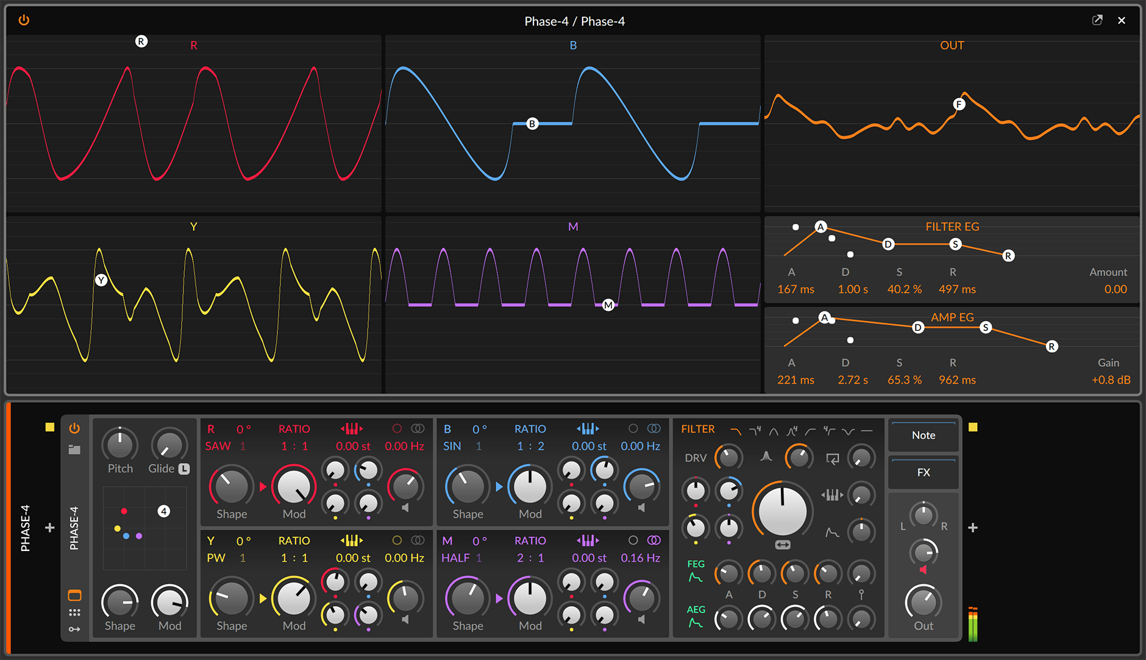
Task: Open the HALF shape selector on oscillator M
Action: (455, 558)
